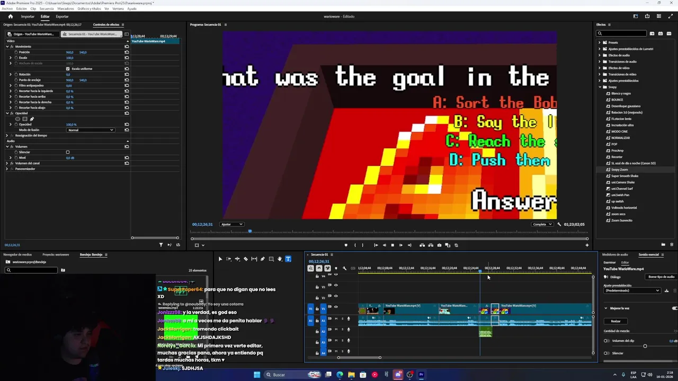Image resolution: width=678 pixels, height=381 pixels.
Task: Hide video track V1 with eye icon
Action: coord(335,307)
